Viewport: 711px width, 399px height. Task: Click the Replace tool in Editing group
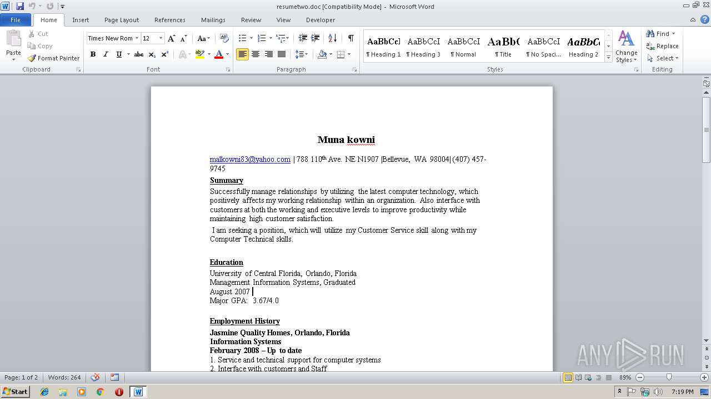pos(662,46)
